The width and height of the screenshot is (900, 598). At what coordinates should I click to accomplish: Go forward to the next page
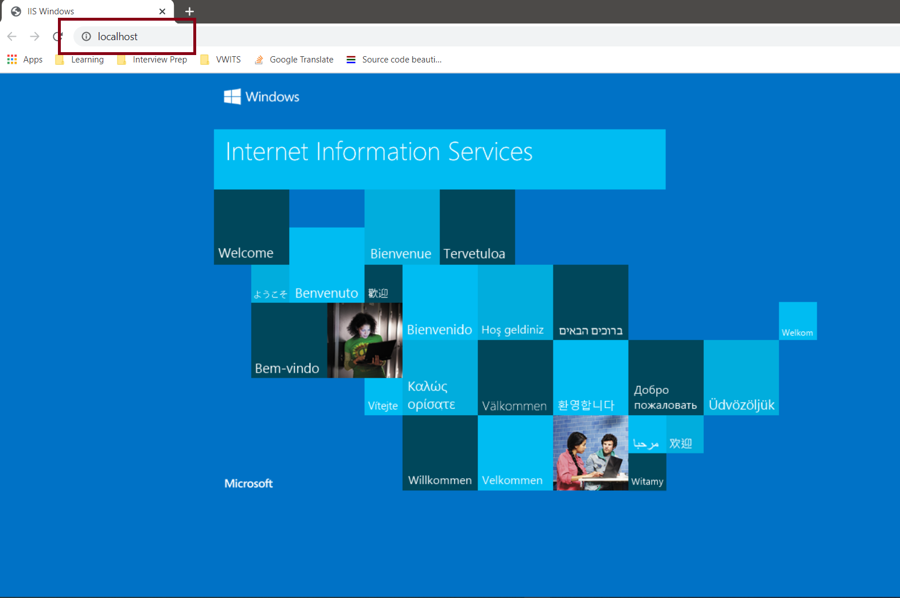35,37
